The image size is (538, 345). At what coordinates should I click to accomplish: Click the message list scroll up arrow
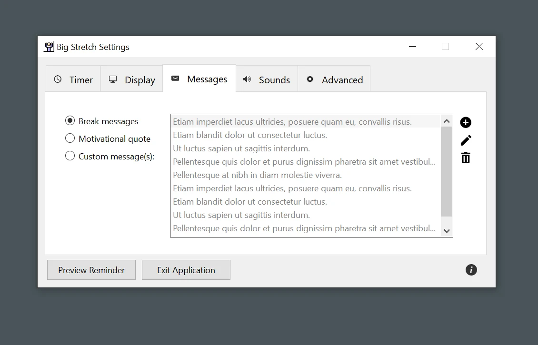coord(447,121)
